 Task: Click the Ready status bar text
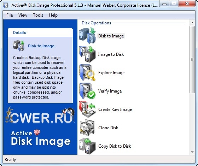pyautogui.click(x=10, y=160)
